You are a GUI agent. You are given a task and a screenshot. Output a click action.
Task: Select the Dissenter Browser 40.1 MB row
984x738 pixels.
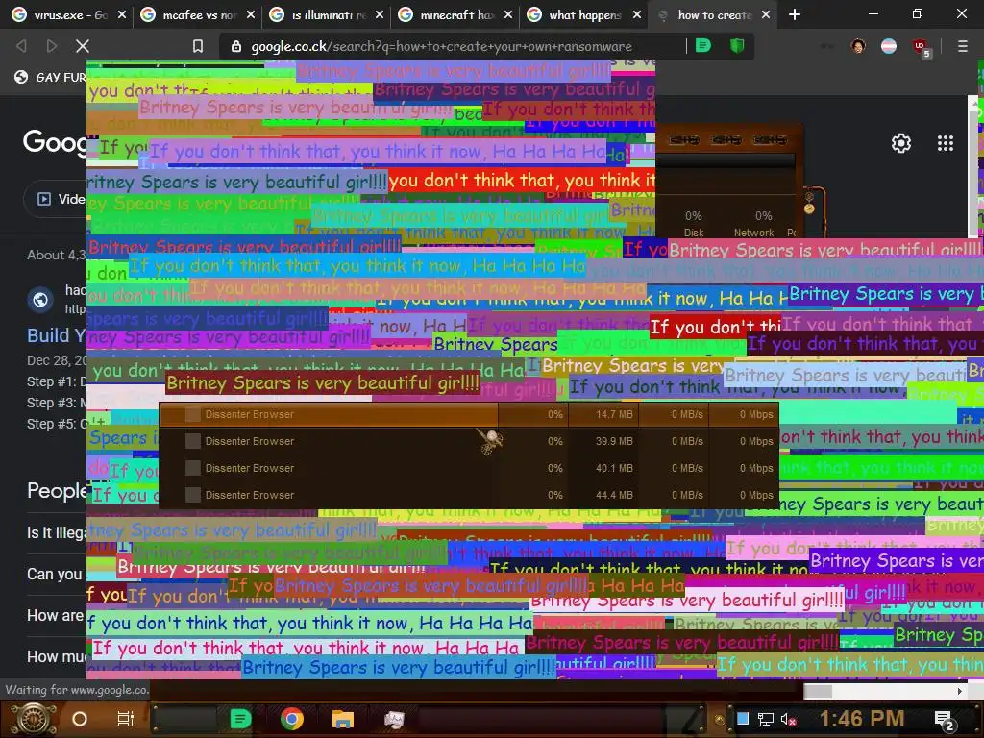(469, 468)
